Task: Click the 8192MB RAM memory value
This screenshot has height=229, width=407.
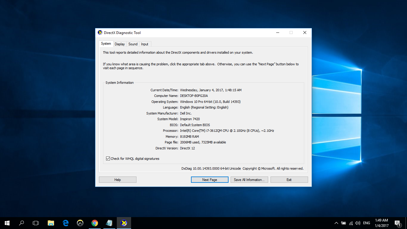Action: click(189, 137)
